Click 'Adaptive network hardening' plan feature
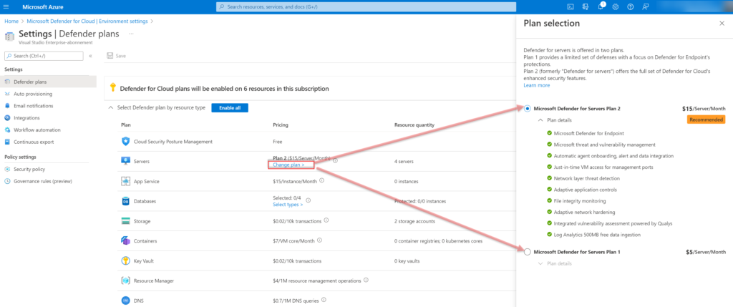The height and width of the screenshot is (307, 733). pyautogui.click(x=585, y=212)
